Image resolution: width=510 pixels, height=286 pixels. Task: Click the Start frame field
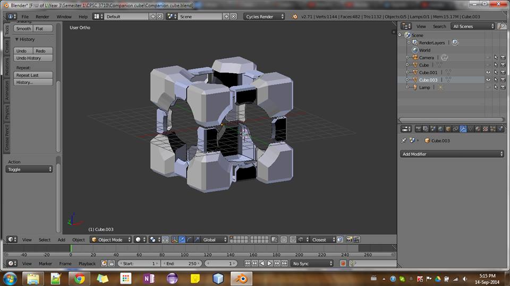coord(139,263)
